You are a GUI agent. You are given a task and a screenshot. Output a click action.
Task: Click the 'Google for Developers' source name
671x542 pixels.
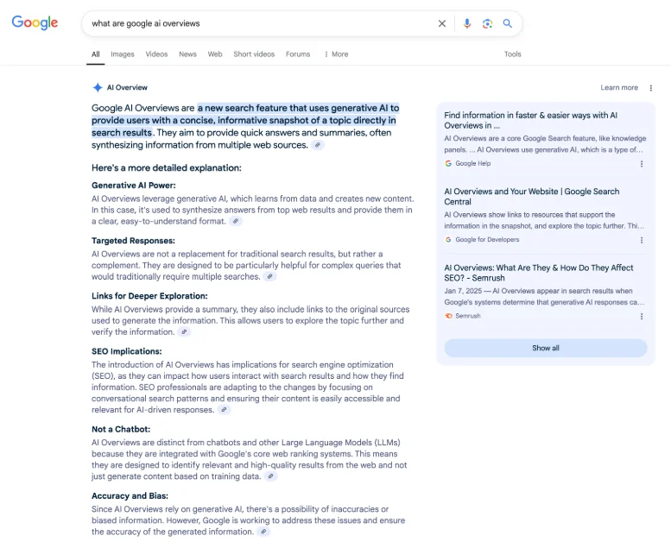coord(487,240)
